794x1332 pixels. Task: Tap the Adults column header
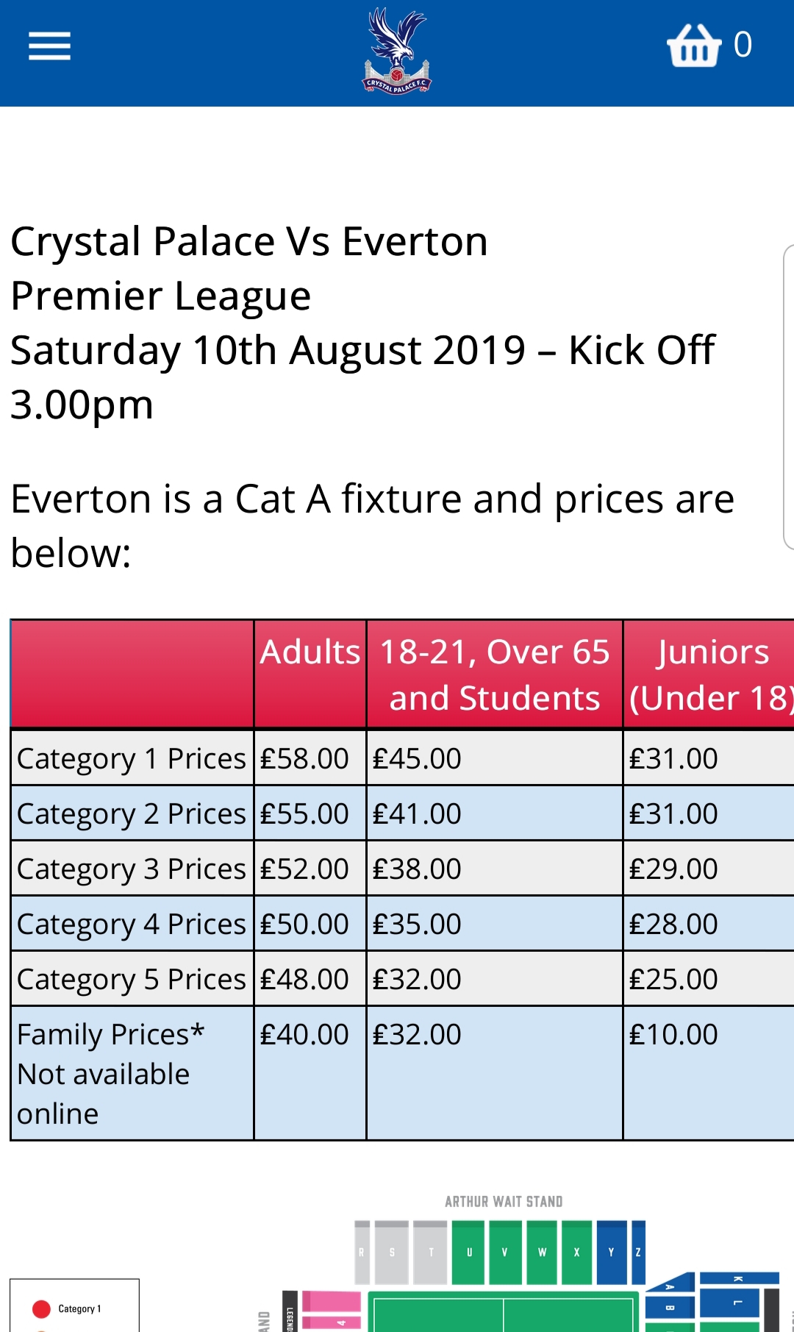tap(310, 652)
